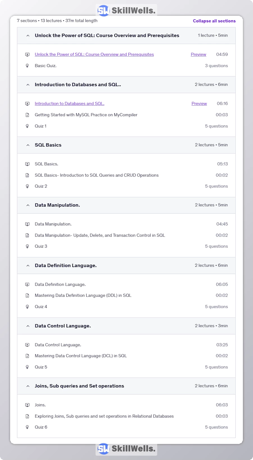Screen dimensions: 253x460
Task: Click document icon beside Getting Started with MySQL Practice
Action: 27,115
